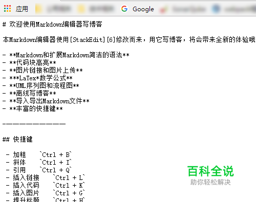Click the 加粗 shortcut entry
Screen dimensions: 256x202
19,155
